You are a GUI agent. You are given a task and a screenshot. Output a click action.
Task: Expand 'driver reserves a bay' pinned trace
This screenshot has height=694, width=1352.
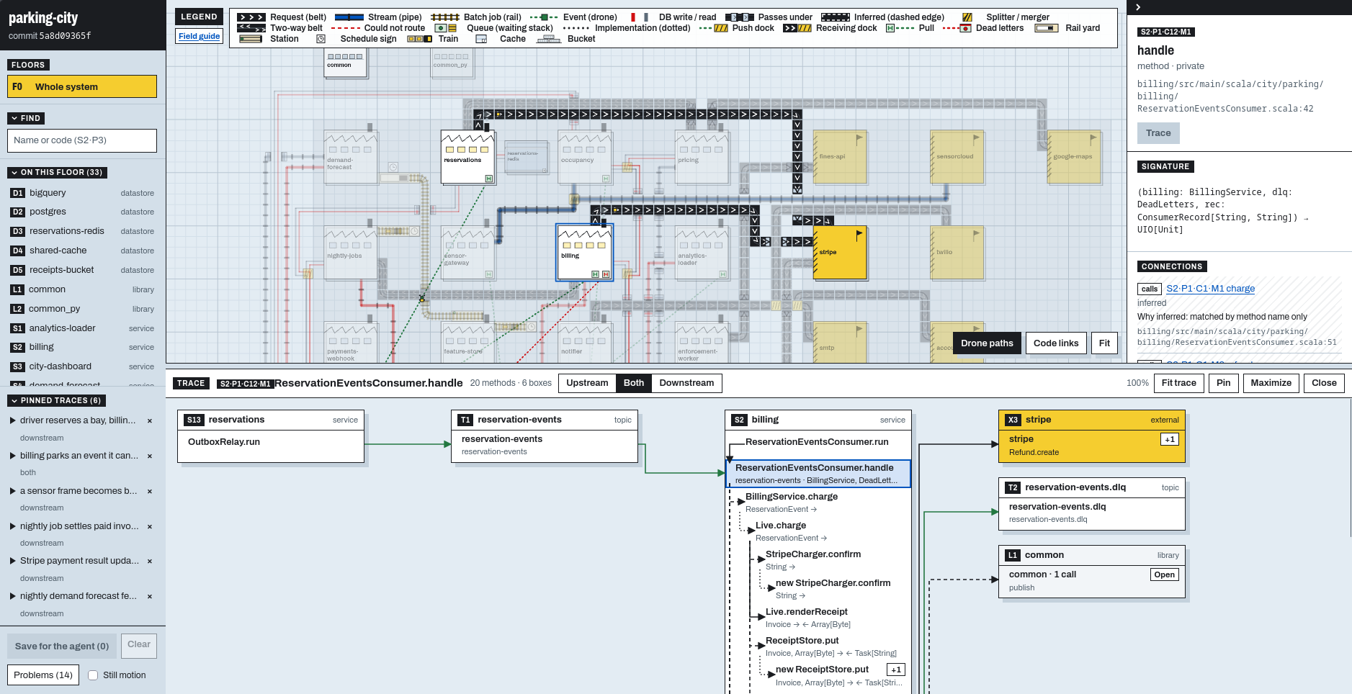point(13,420)
